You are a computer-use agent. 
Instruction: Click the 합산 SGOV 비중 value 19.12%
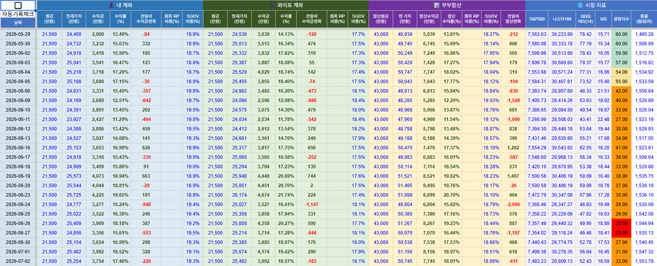click(491, 119)
